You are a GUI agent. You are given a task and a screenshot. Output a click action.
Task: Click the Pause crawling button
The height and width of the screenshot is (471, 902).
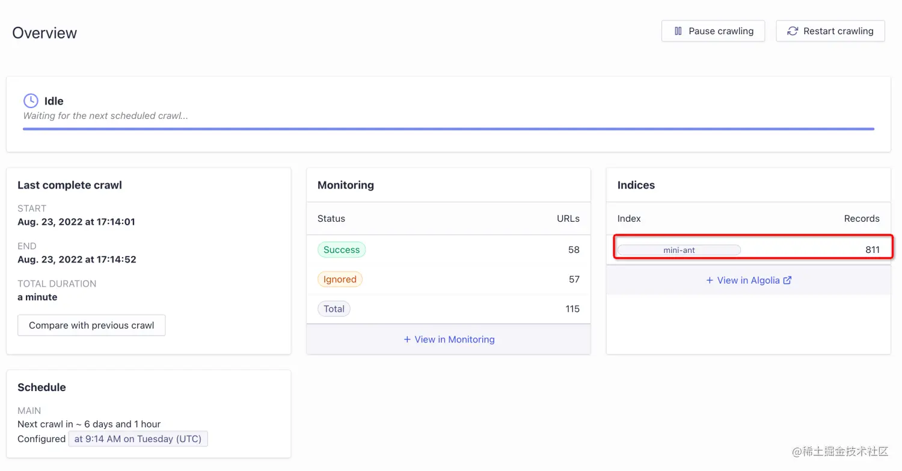click(x=713, y=31)
